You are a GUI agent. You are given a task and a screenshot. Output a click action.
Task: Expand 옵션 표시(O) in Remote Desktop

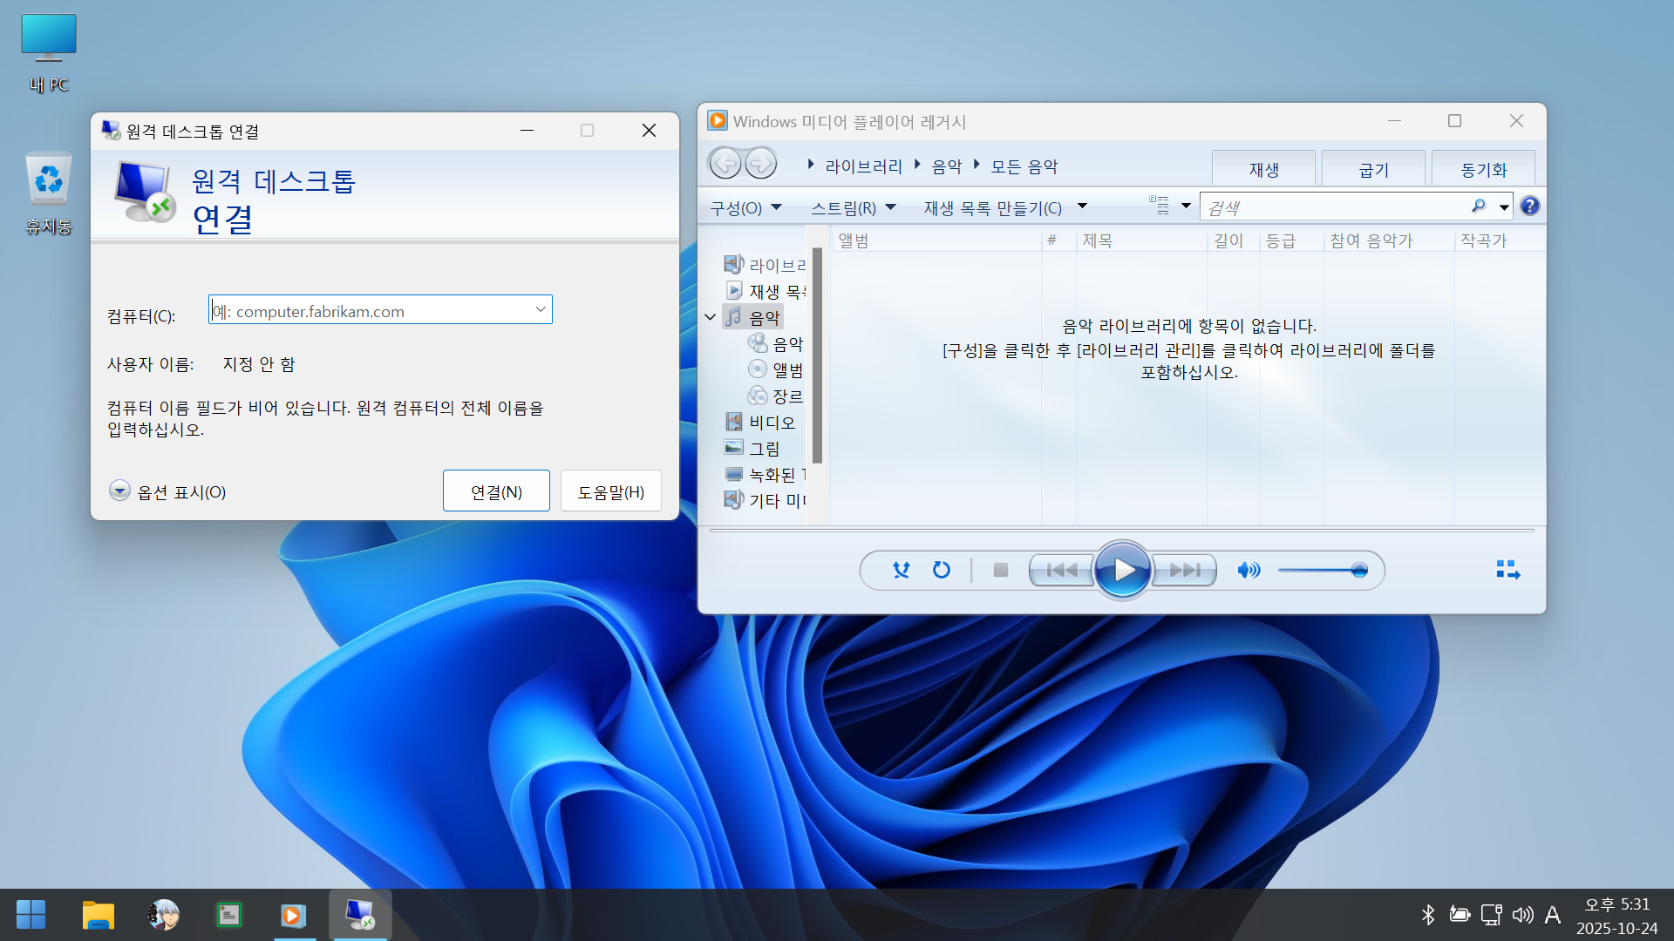point(120,491)
